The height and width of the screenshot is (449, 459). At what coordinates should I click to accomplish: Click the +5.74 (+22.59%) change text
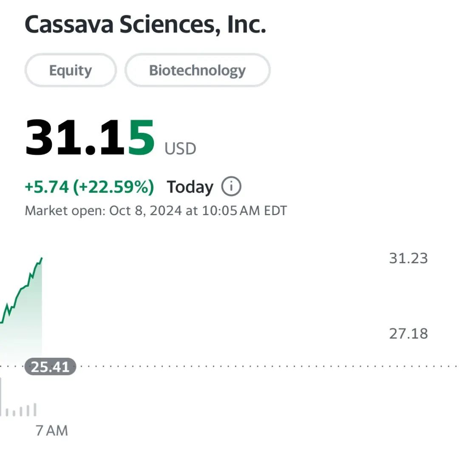(89, 187)
